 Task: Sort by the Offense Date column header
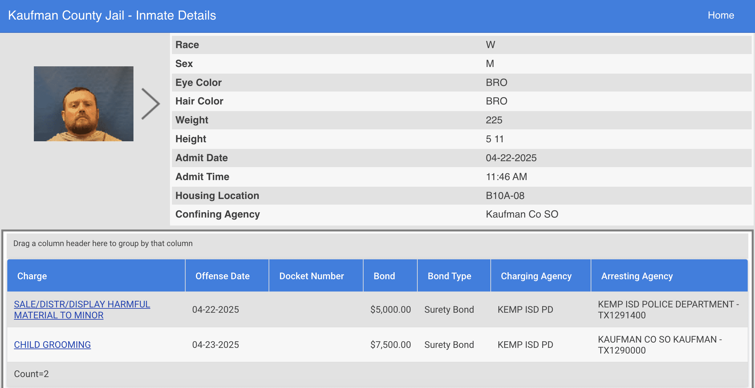pos(222,276)
